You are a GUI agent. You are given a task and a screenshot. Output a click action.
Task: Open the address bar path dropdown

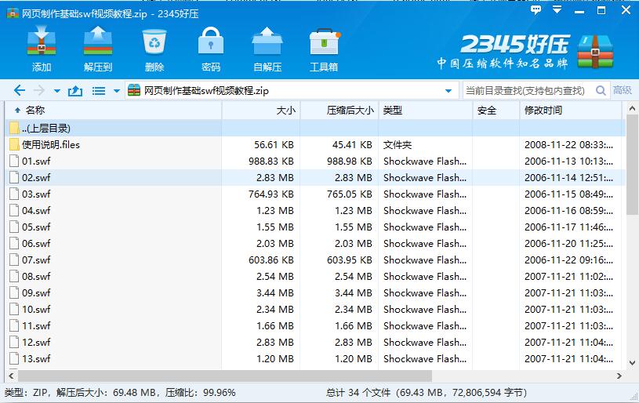[448, 91]
